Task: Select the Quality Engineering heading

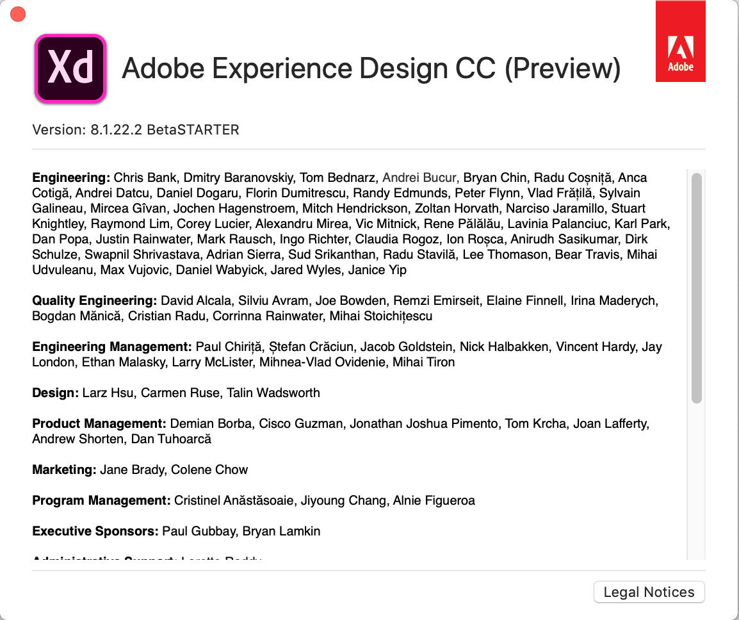Action: (x=94, y=300)
